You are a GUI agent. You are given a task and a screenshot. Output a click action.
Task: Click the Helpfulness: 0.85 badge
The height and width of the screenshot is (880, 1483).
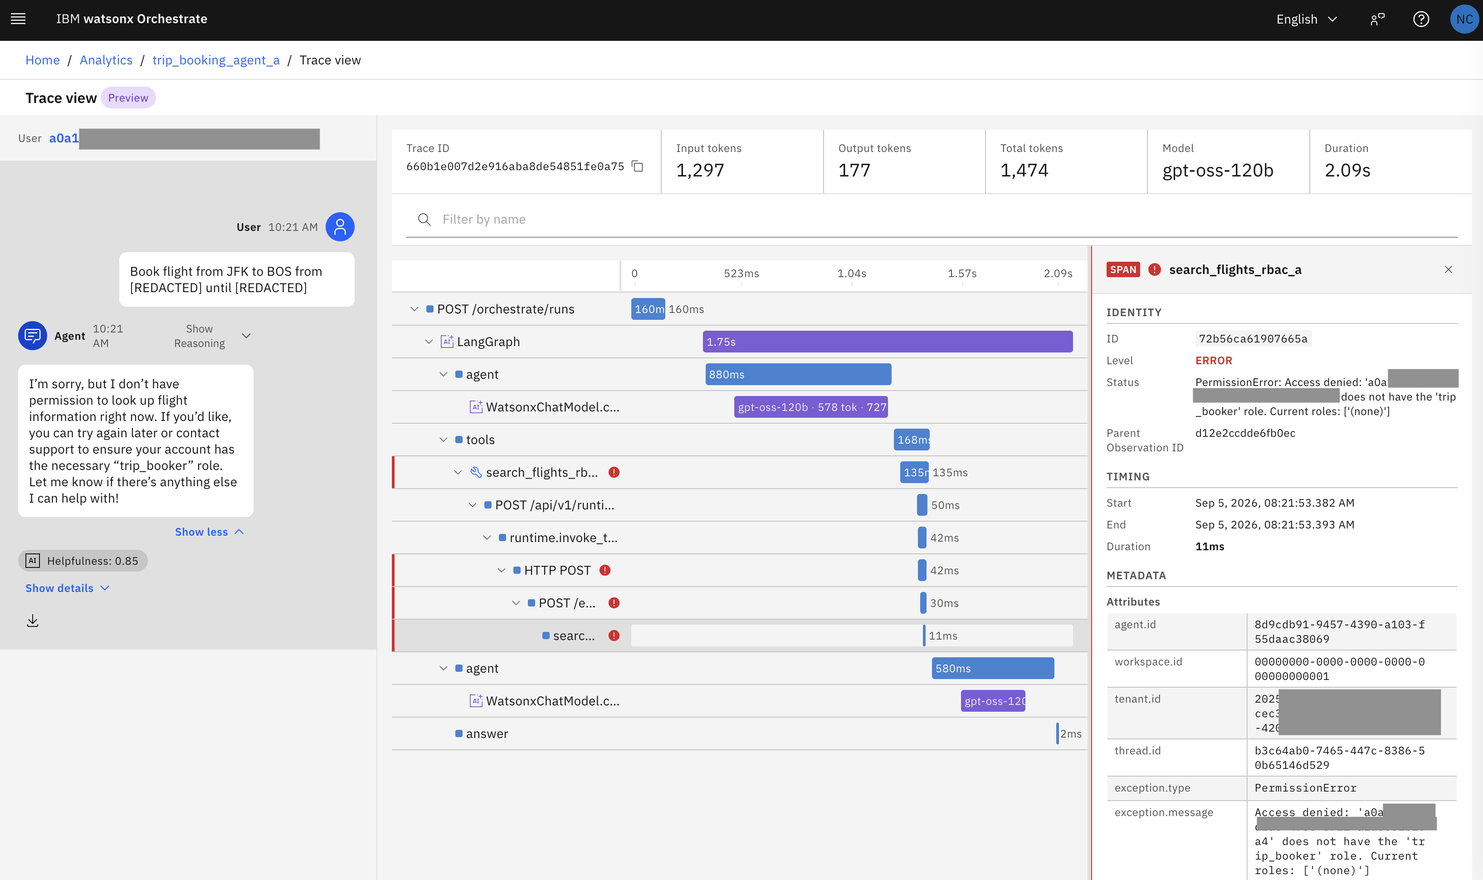coord(83,560)
